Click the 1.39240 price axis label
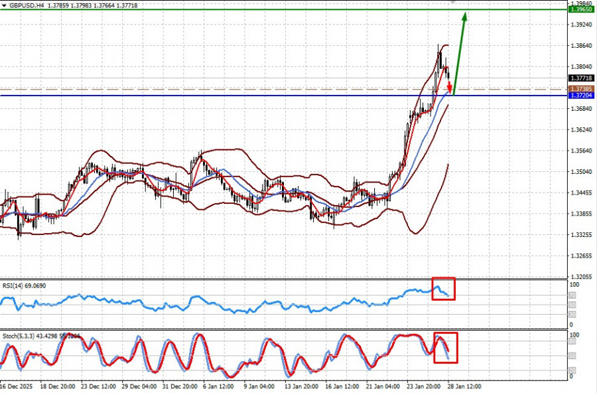This screenshot has height=393, width=597. (581, 25)
